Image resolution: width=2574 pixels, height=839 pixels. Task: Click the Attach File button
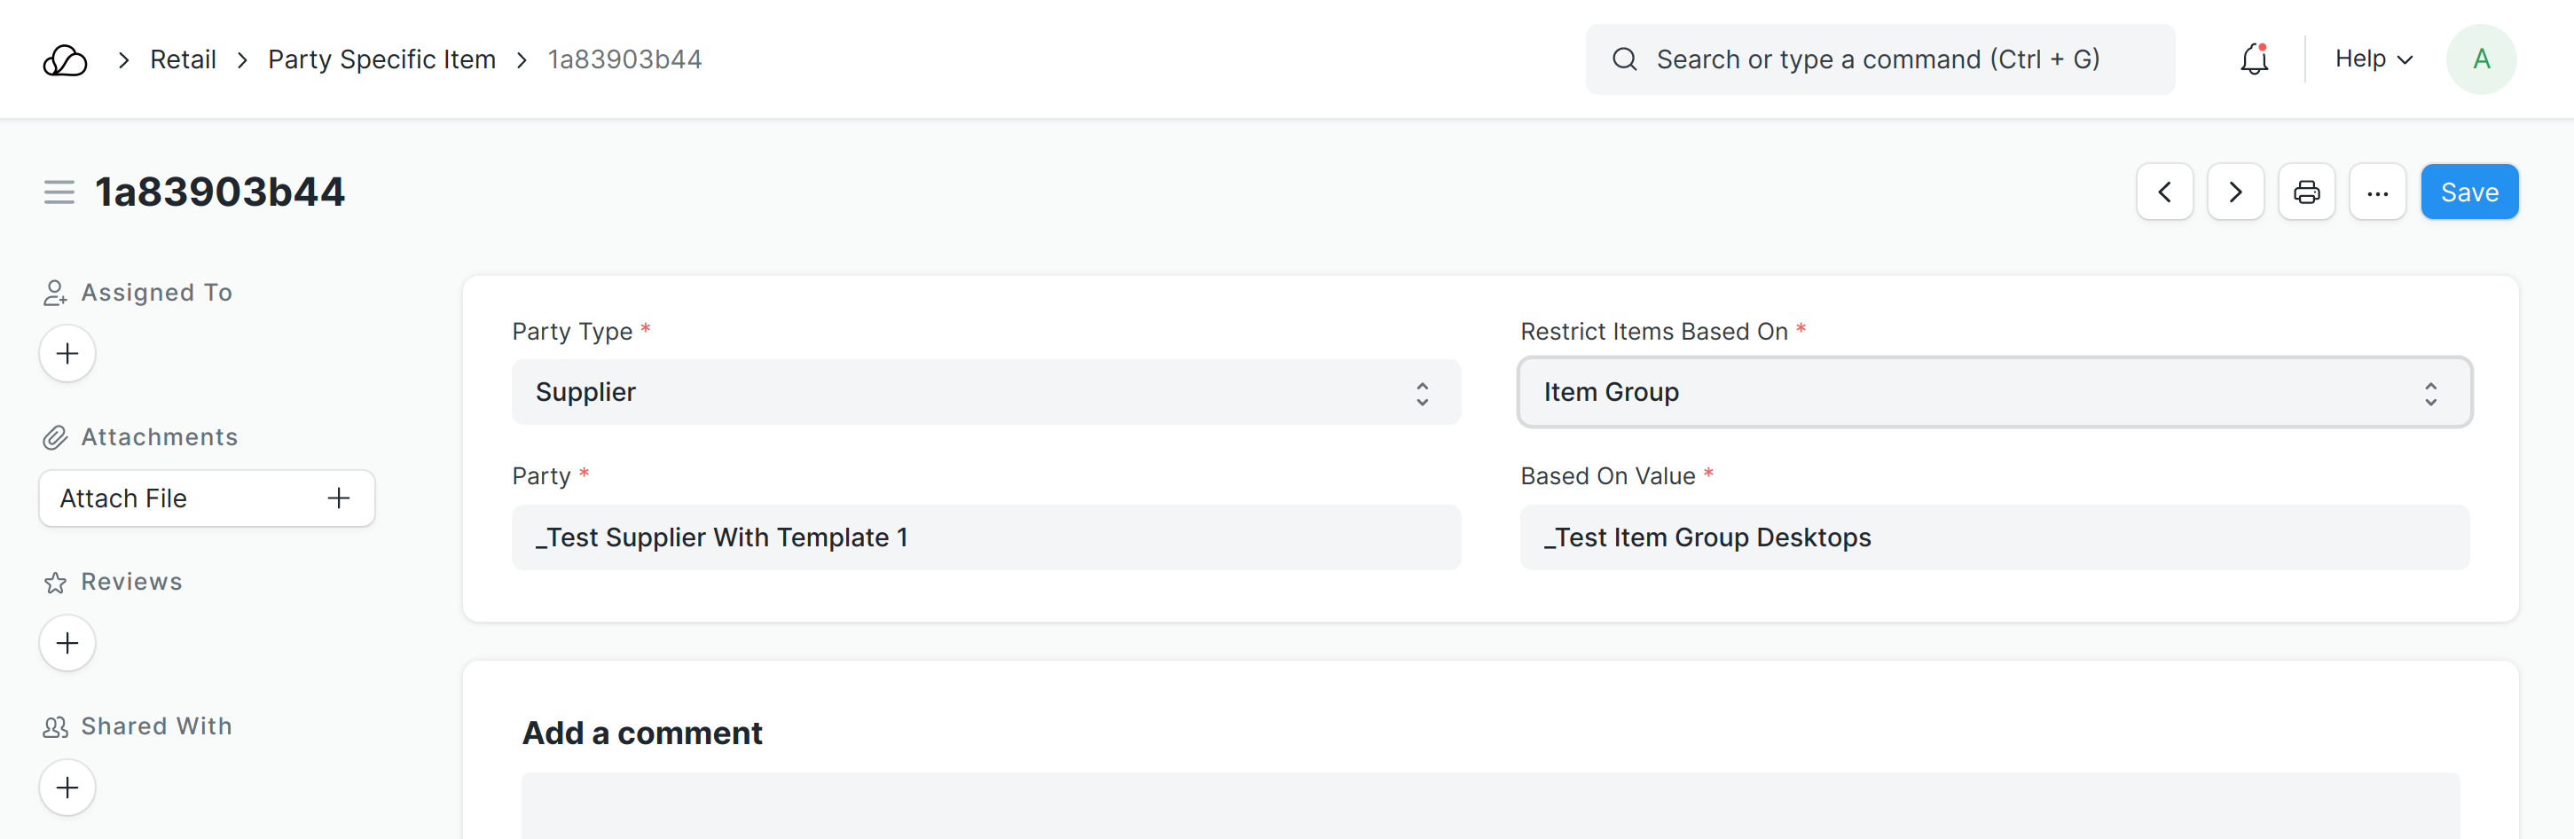[x=206, y=498]
